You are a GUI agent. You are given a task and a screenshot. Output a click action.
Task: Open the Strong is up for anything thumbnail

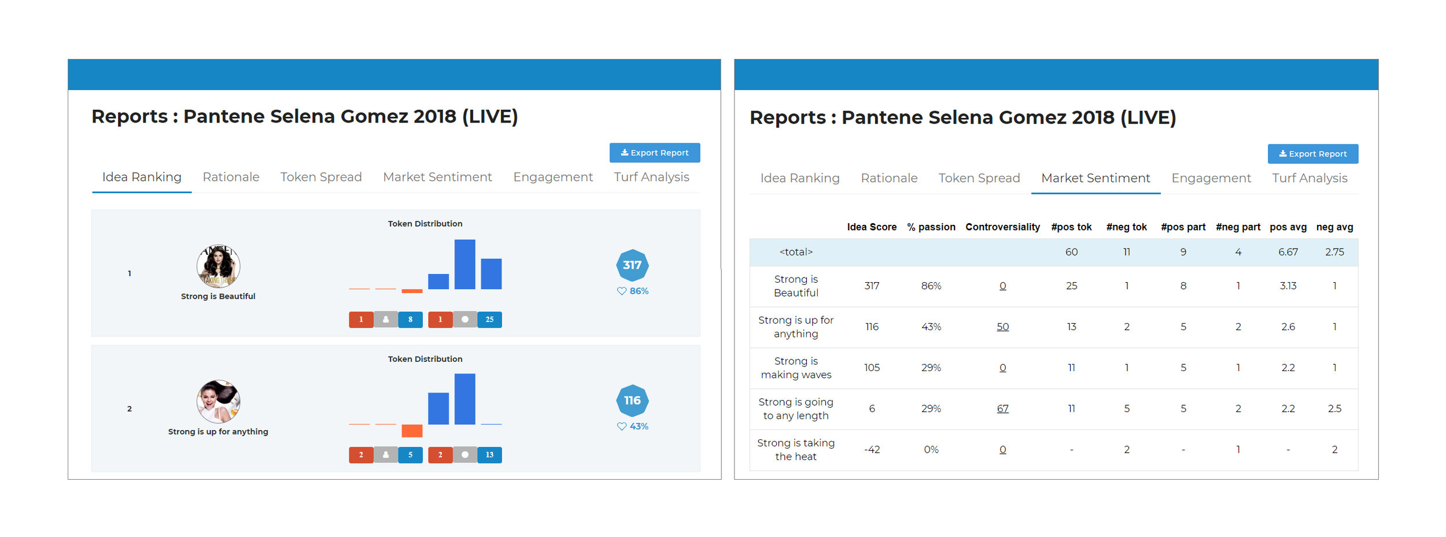pyautogui.click(x=218, y=402)
